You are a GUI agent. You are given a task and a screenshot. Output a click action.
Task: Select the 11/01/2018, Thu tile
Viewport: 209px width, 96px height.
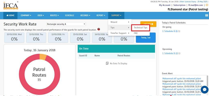[x=36, y=38]
